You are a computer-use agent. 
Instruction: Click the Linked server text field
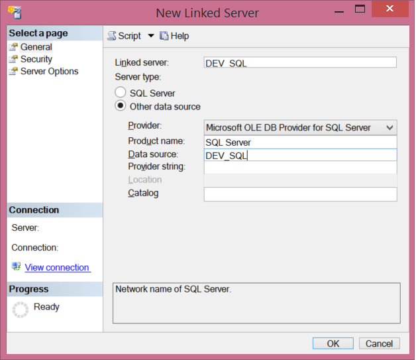[300, 62]
